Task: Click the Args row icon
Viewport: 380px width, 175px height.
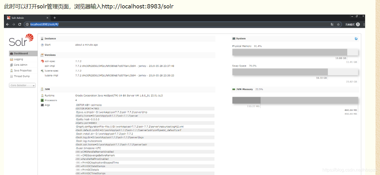Action: coord(42,105)
